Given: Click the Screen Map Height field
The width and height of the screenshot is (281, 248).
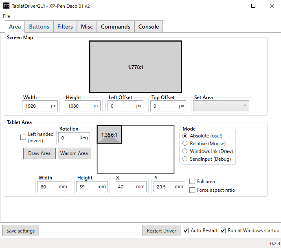Looking at the screenshot, I should 83,106.
